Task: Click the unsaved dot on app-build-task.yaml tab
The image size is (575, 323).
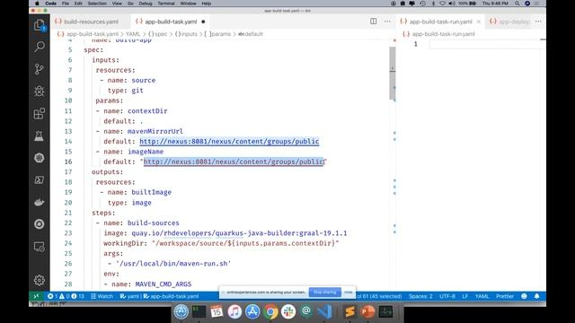Action: pyautogui.click(x=203, y=22)
